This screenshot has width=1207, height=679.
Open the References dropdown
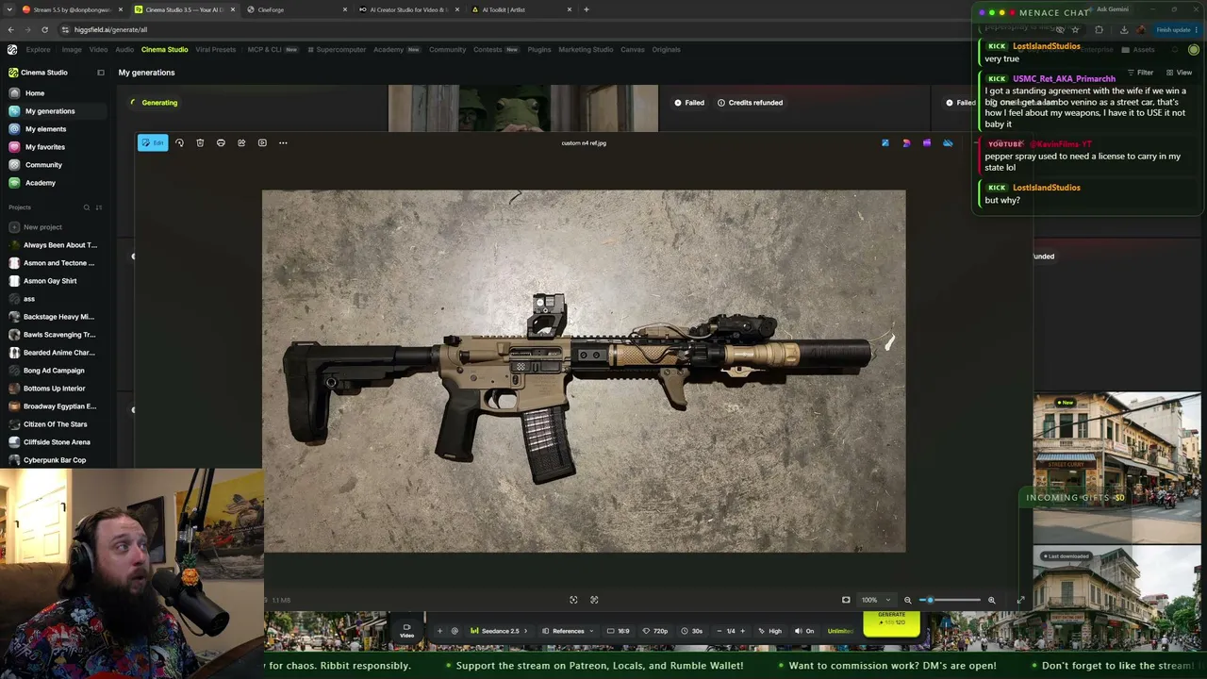(x=569, y=631)
